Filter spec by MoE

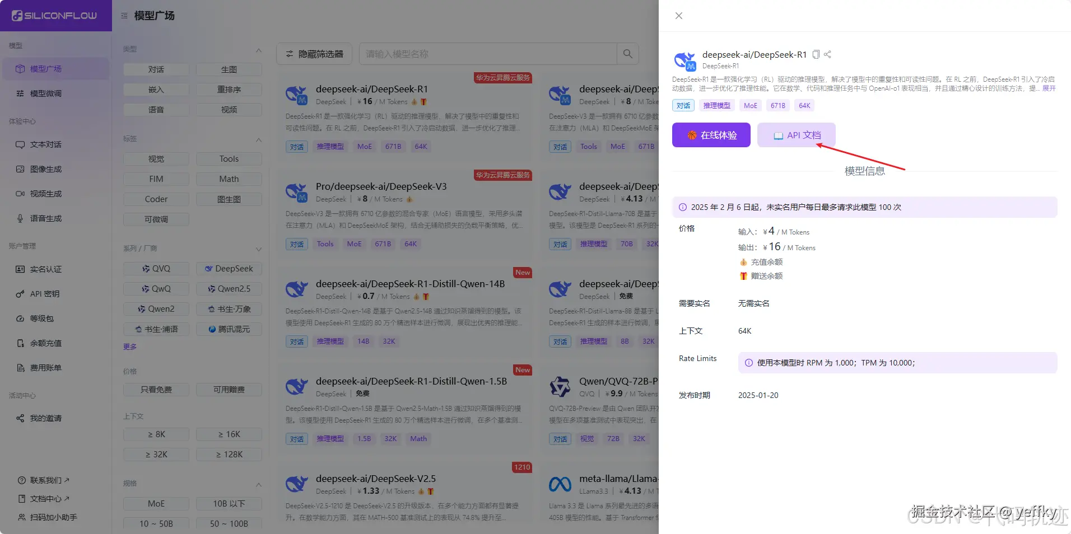click(156, 504)
